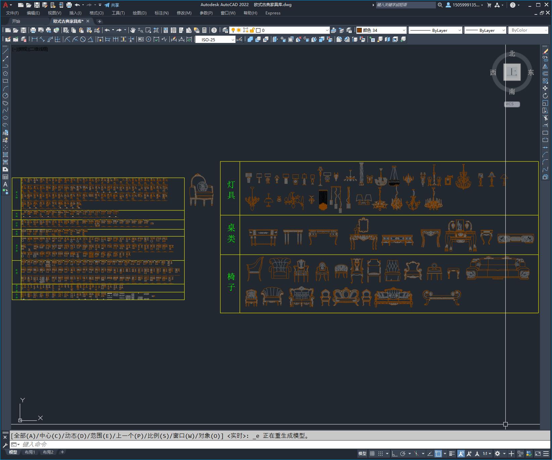
Task: Select the Circle tool in draw toolbar
Action: (5, 96)
